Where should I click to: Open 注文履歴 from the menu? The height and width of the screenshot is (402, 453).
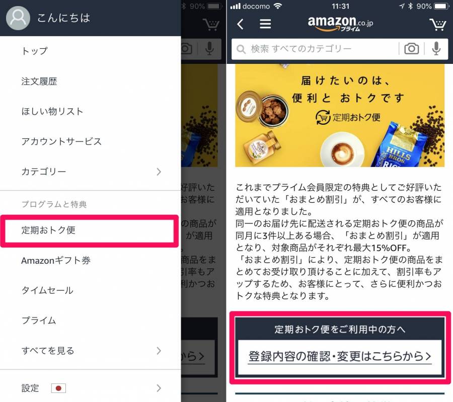click(x=91, y=82)
